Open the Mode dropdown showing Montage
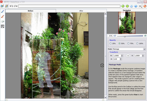Screen dimensions: 147x101 click(129, 49)
